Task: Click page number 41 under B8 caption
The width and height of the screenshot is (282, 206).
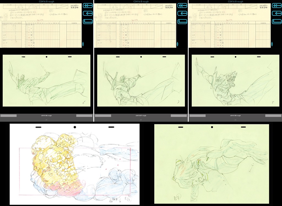Action: click(x=235, y=120)
